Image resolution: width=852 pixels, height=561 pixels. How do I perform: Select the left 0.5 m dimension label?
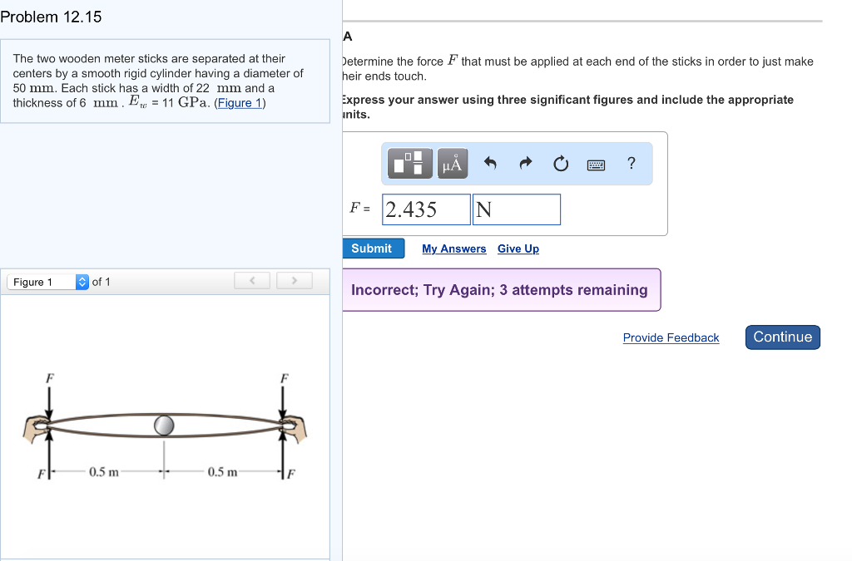pos(104,472)
